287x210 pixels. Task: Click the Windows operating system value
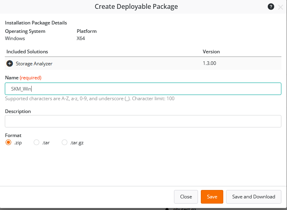[x=15, y=38]
